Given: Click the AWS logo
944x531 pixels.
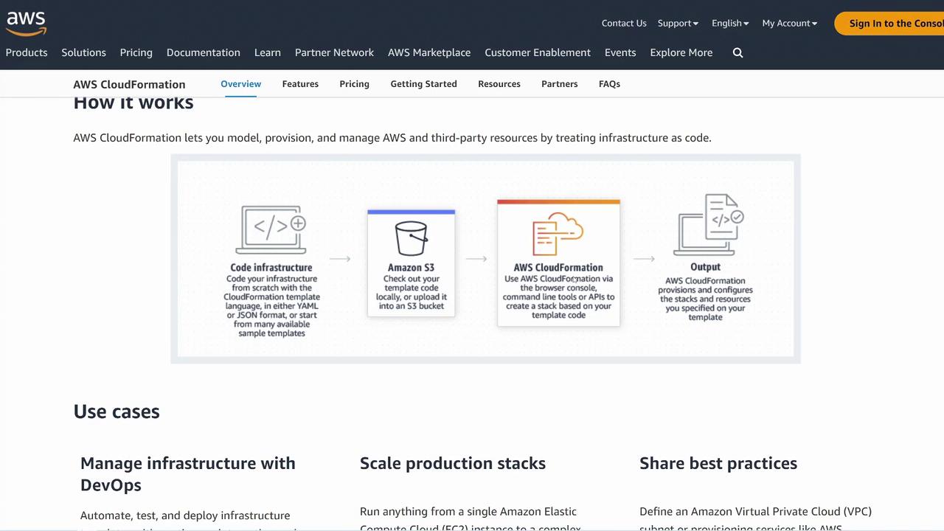Looking at the screenshot, I should (x=27, y=23).
